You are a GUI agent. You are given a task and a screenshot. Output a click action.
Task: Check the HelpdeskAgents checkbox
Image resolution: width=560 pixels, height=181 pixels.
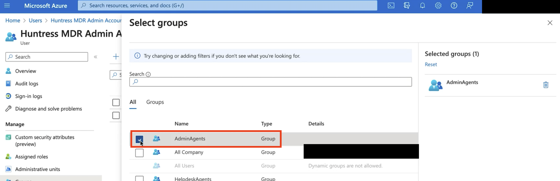(139, 179)
